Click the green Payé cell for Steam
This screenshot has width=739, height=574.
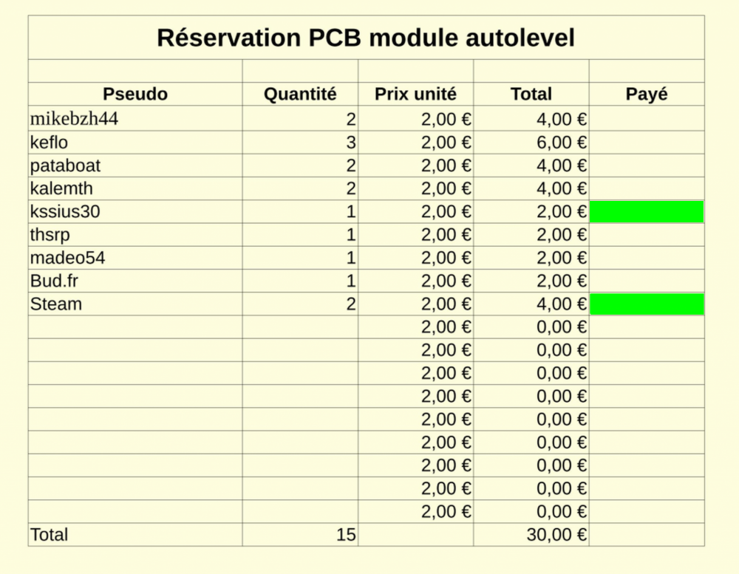(x=647, y=304)
